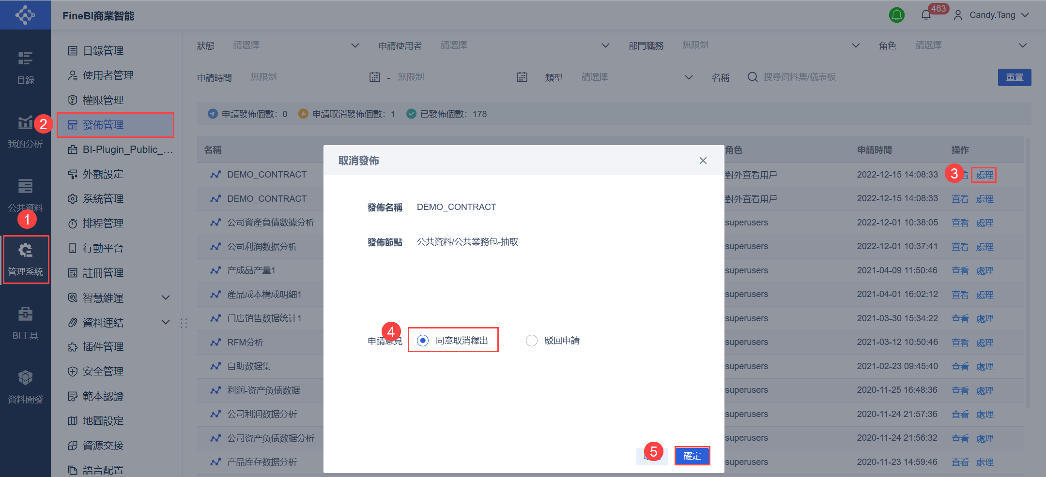This screenshot has width=1046, height=477.
Task: Click the green bell status icon
Action: tap(897, 15)
